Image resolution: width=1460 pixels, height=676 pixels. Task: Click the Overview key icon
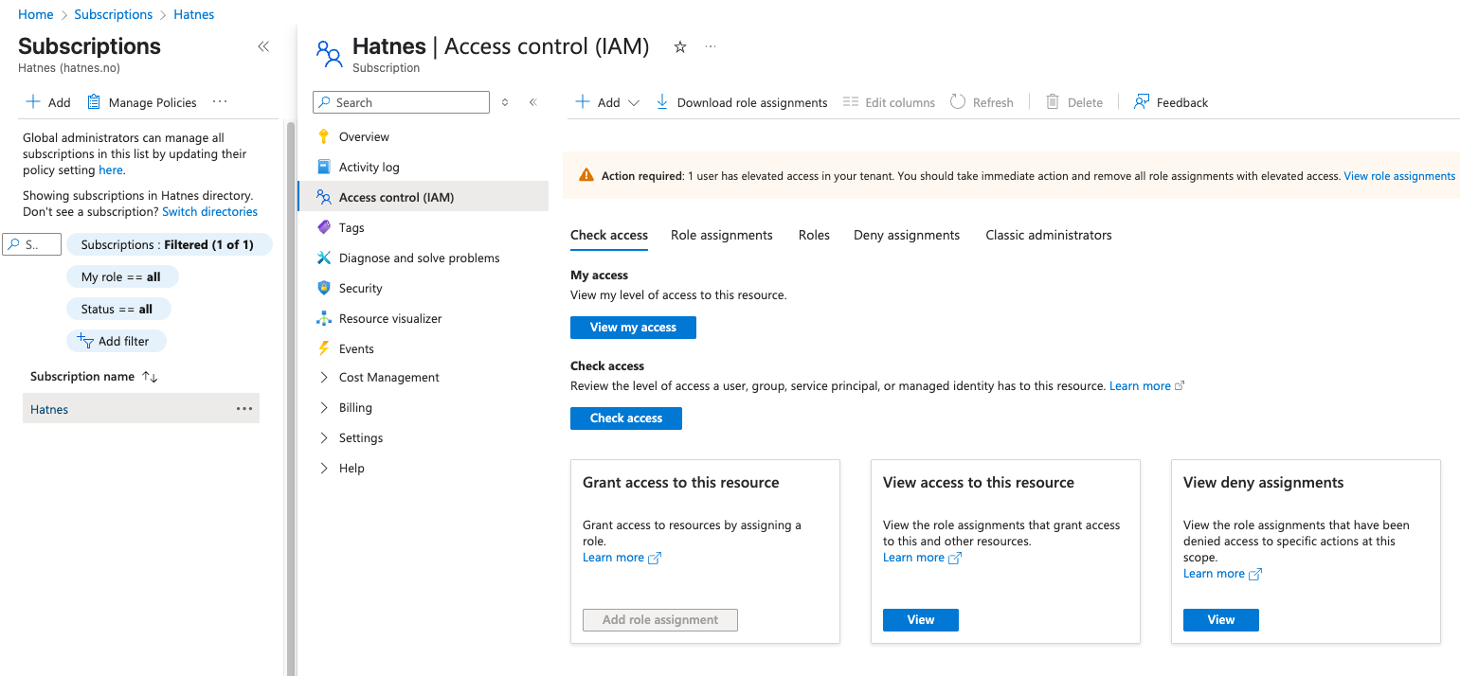(x=324, y=136)
